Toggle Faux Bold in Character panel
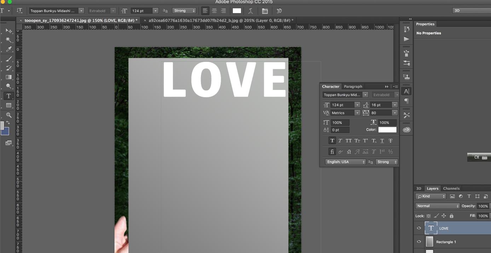 (x=332, y=140)
